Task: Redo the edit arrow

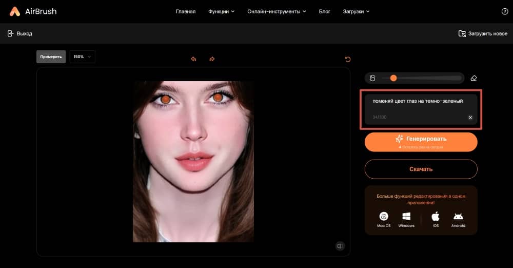Action: click(212, 59)
